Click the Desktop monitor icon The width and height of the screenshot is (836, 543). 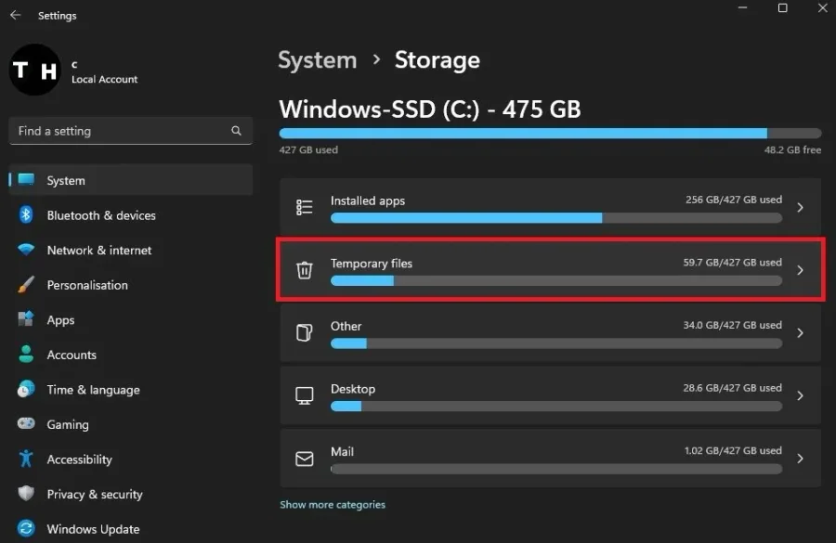tap(305, 395)
